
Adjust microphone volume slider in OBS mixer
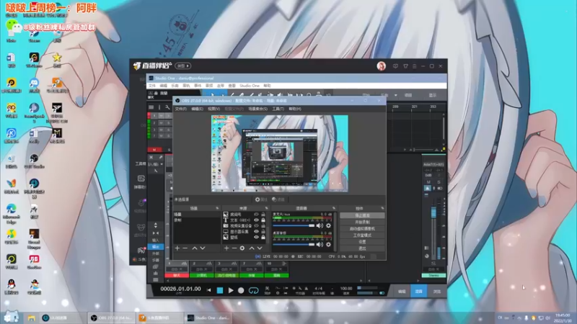coord(294,225)
